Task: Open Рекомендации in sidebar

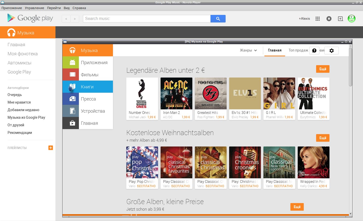Action: point(20,133)
